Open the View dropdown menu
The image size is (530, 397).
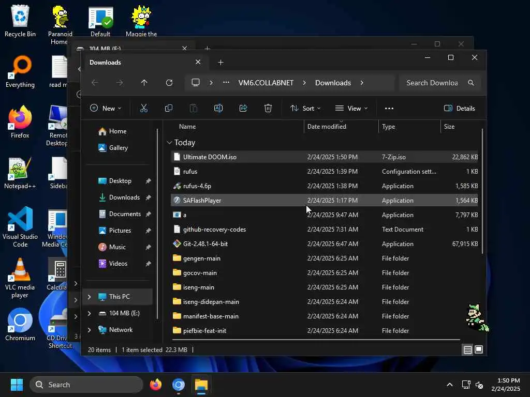click(351, 109)
